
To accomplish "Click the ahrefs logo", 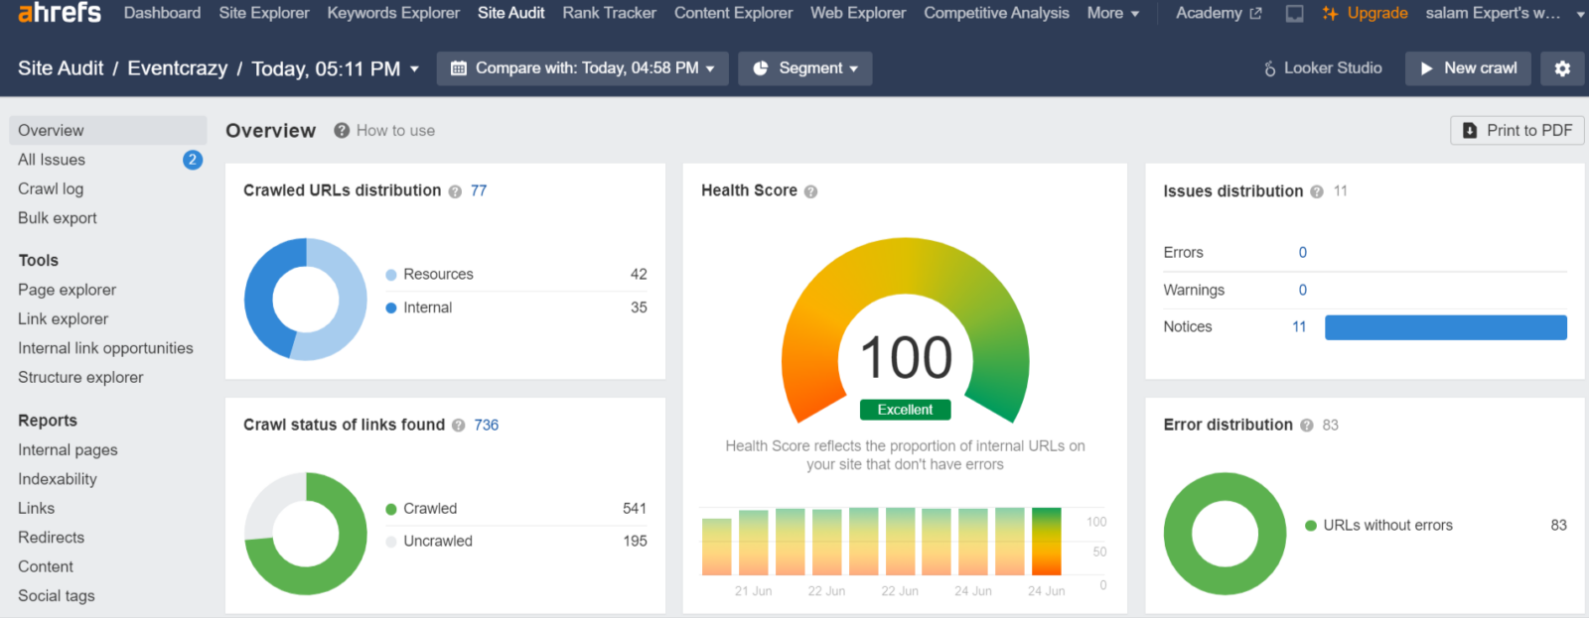I will click(x=60, y=13).
